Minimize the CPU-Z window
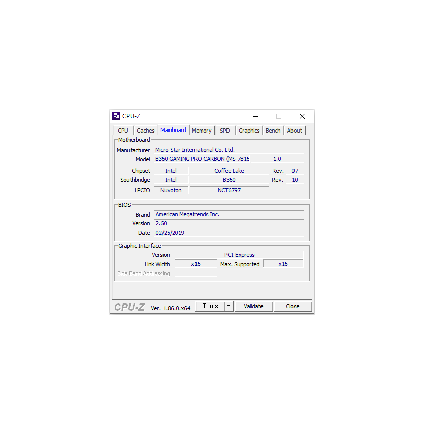 256,117
